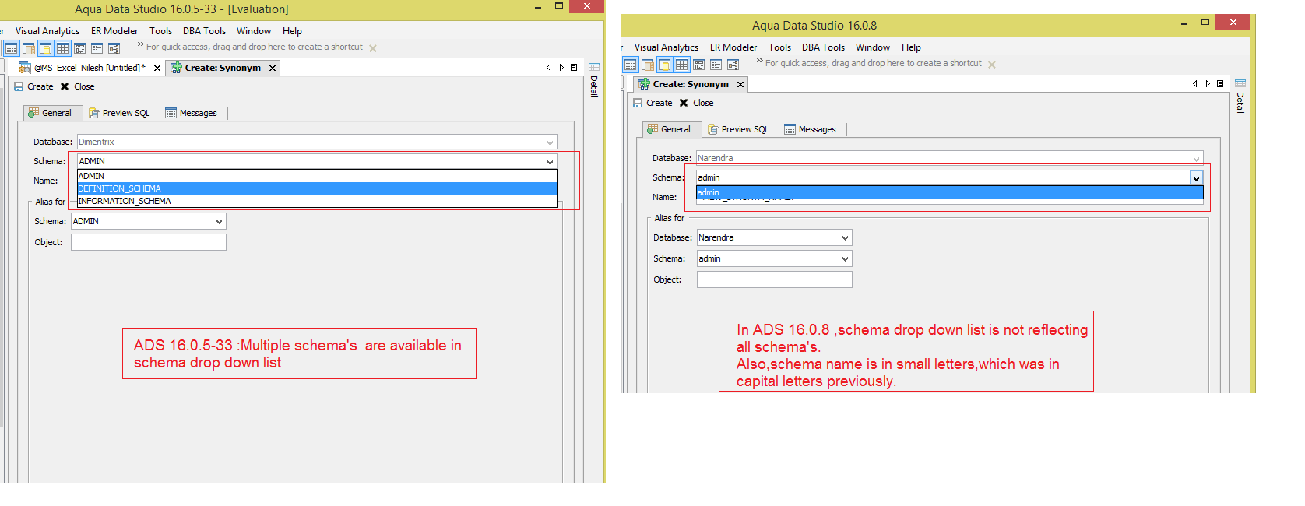Click window-with-arrows icon in 16.0.8 toolbar
The image size is (1305, 506).
tap(698, 65)
